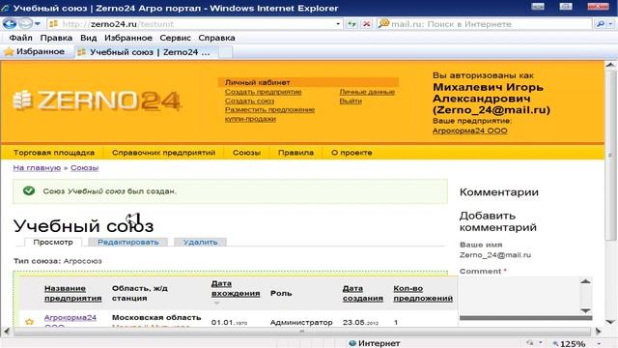The height and width of the screenshot is (348, 618).
Task: Click the comment box scroll up arrow
Action: click(586, 281)
